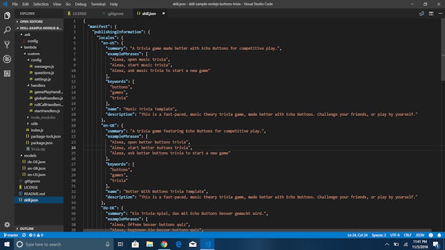This screenshot has width=445, height=250.
Task: Click the Ln 24, Col 24 status entry
Action: 357,235
